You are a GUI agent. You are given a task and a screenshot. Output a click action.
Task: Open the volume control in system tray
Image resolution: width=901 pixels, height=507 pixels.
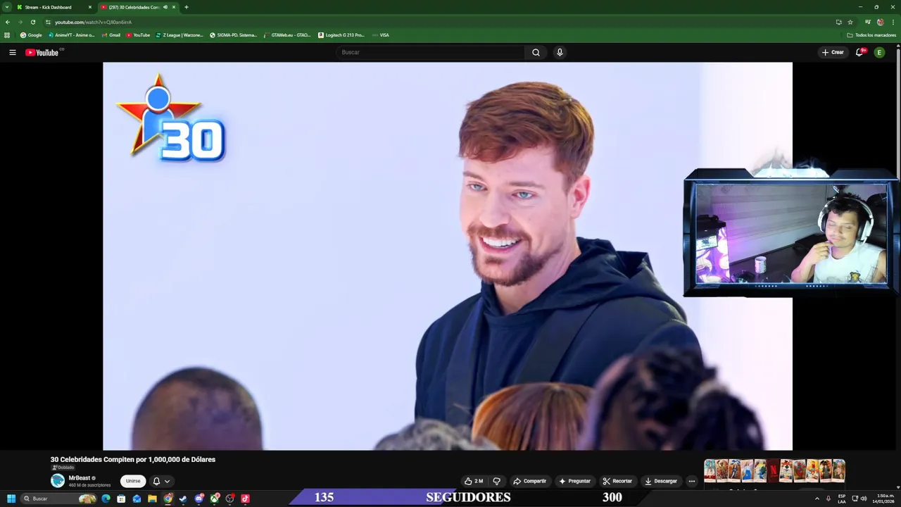coord(864,499)
